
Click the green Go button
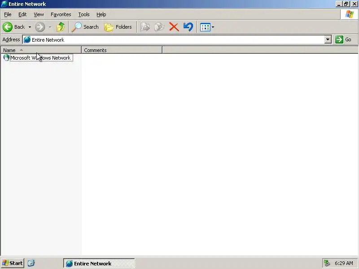point(343,39)
